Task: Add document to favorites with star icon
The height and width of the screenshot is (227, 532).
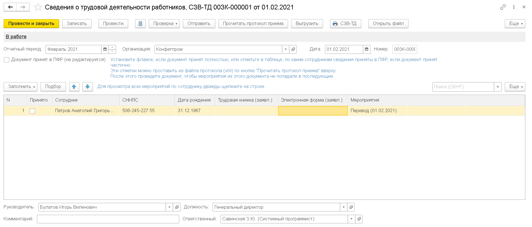Action: click(x=38, y=7)
